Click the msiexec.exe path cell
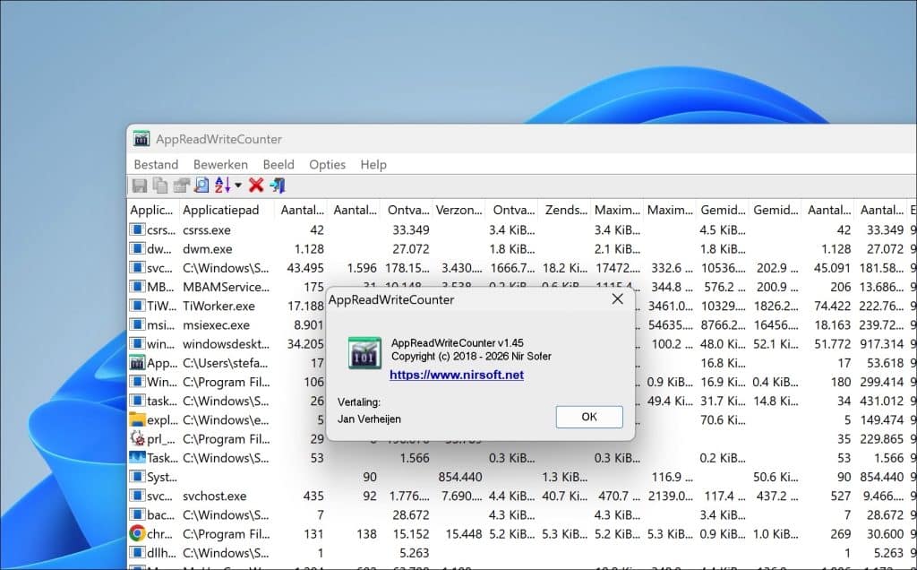The height and width of the screenshot is (570, 917). pos(216,324)
